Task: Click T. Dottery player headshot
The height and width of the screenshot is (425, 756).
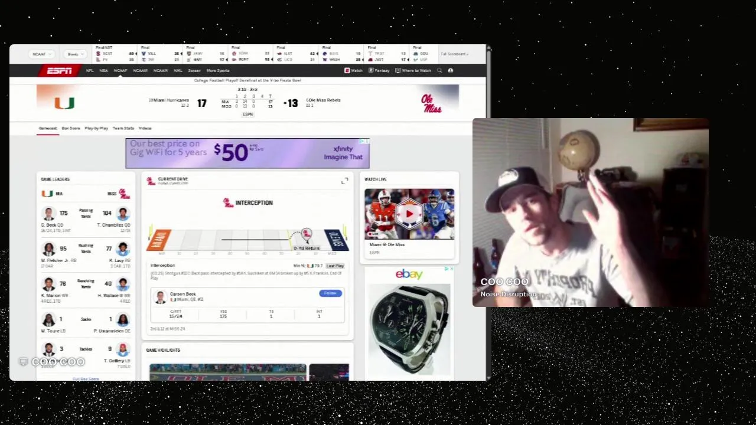Action: click(x=123, y=349)
